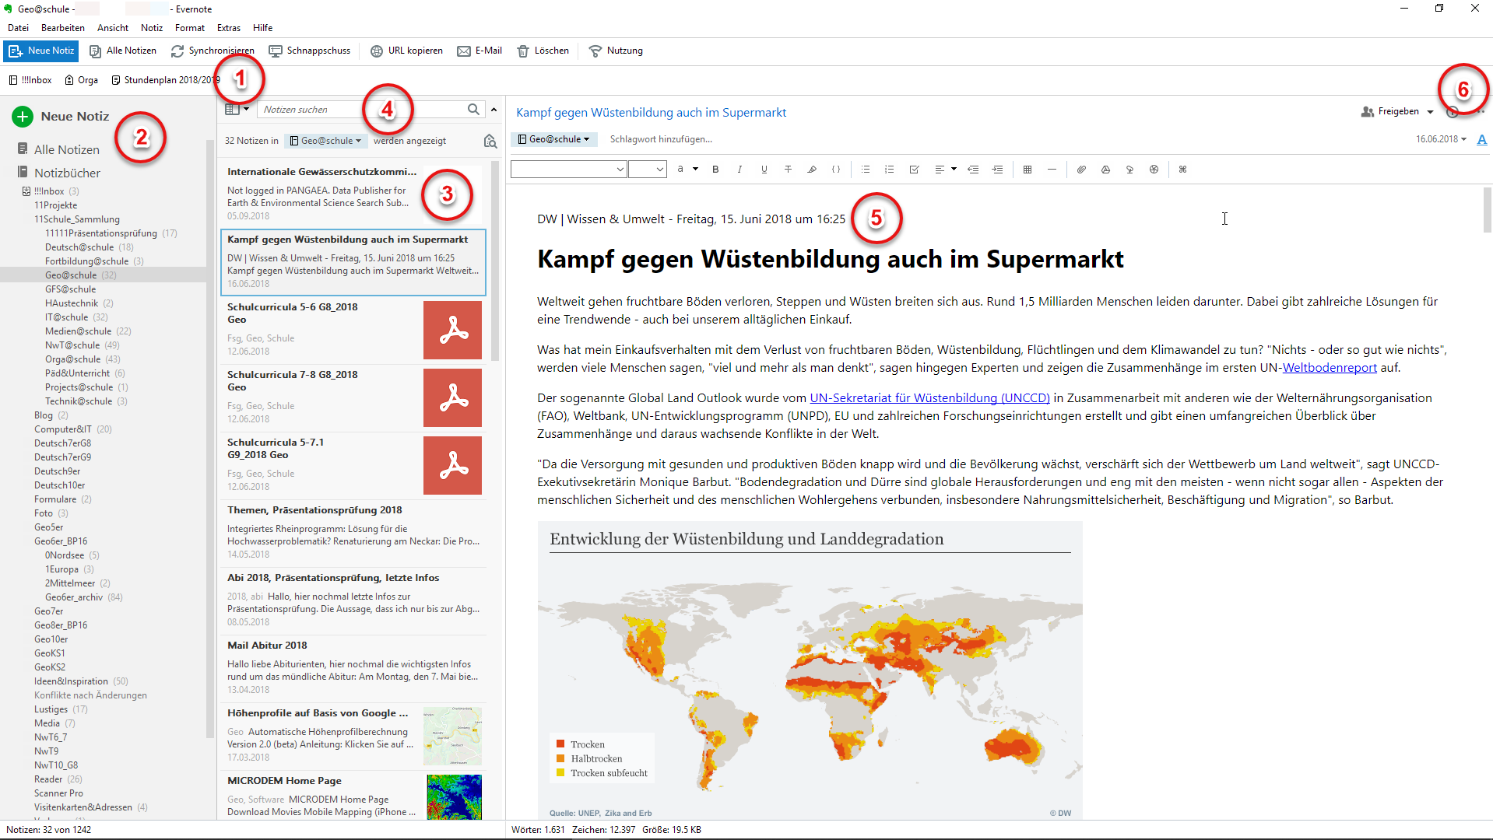This screenshot has height=840, width=1493.
Task: Open the Stundenplan 2018/2019 shortcut
Action: [166, 80]
